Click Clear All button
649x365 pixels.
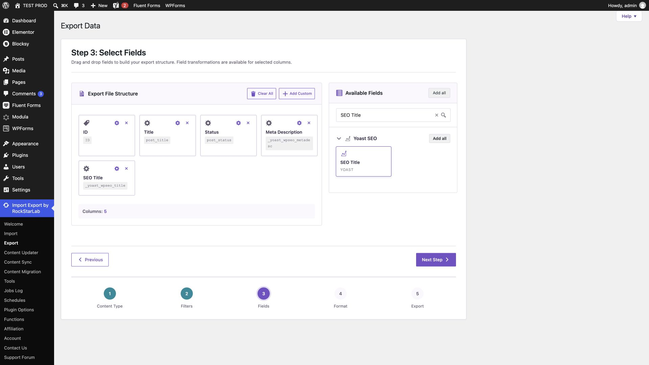(x=262, y=94)
